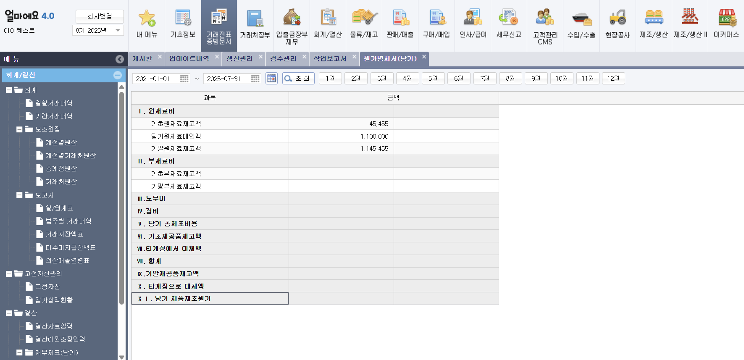
Task: Collapse the 보조원장 folder
Action: 19,129
